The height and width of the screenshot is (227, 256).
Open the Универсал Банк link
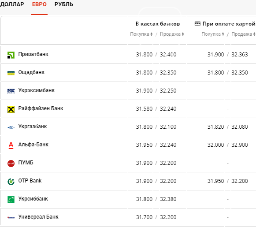(x=38, y=217)
